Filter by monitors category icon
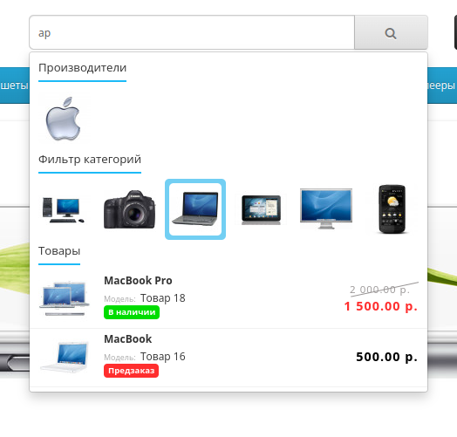The image size is (457, 437). 326,209
